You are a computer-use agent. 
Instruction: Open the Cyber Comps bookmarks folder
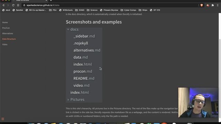(128, 10)
